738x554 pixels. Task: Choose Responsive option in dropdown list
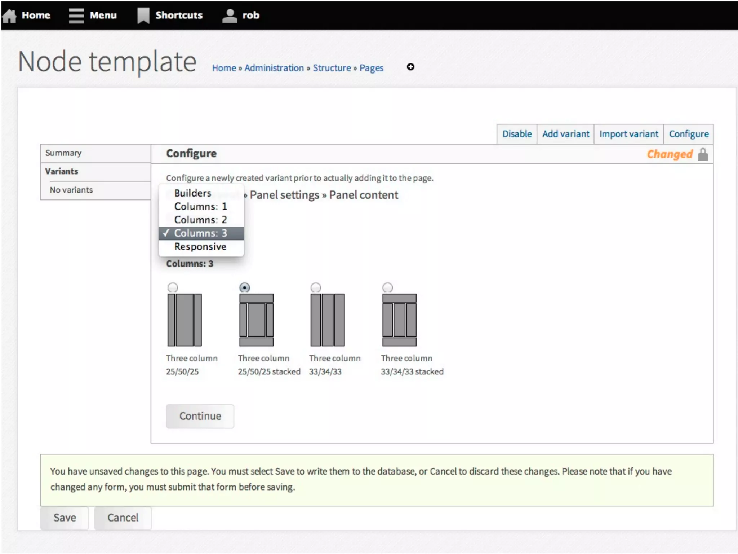click(200, 247)
